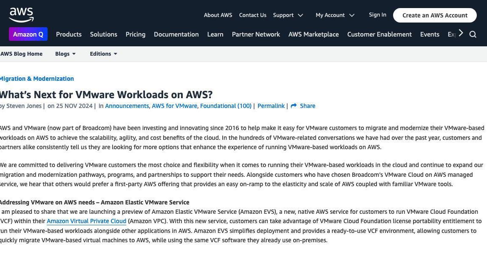Click the Share arrow icon
The width and height of the screenshot is (487, 255).
pyautogui.click(x=294, y=105)
